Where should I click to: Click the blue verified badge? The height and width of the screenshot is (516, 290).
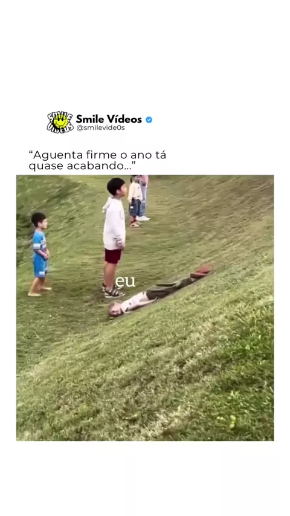coord(149,120)
